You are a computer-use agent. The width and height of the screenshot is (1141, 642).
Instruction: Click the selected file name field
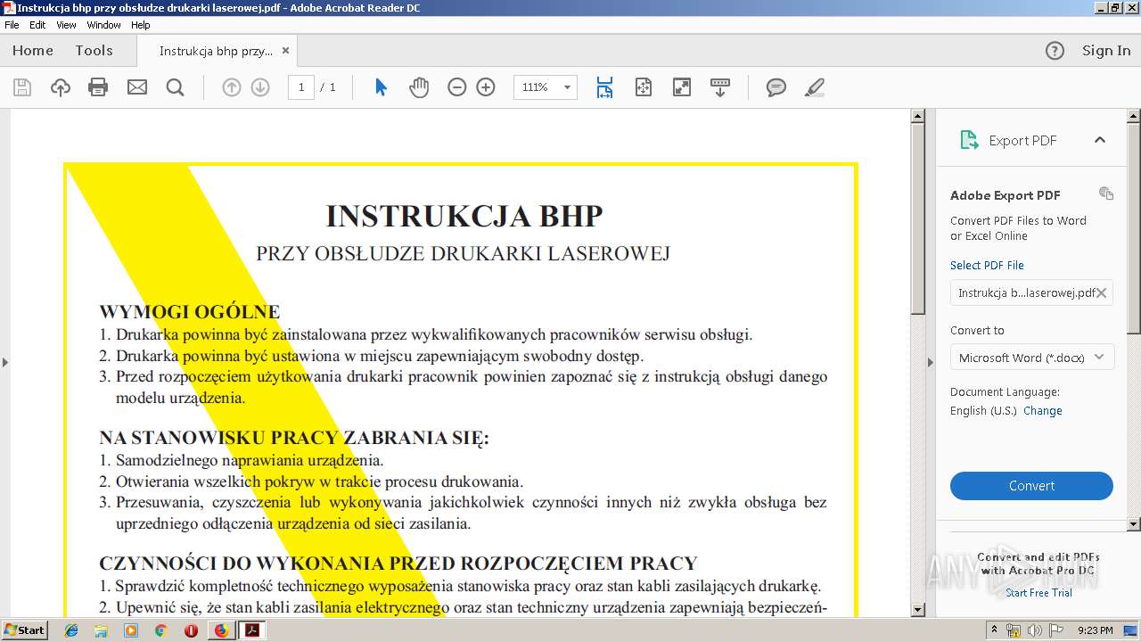tap(1031, 292)
